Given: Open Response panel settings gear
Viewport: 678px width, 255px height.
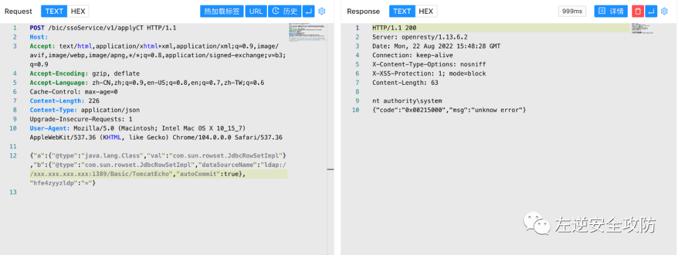Looking at the screenshot, I should click(664, 11).
